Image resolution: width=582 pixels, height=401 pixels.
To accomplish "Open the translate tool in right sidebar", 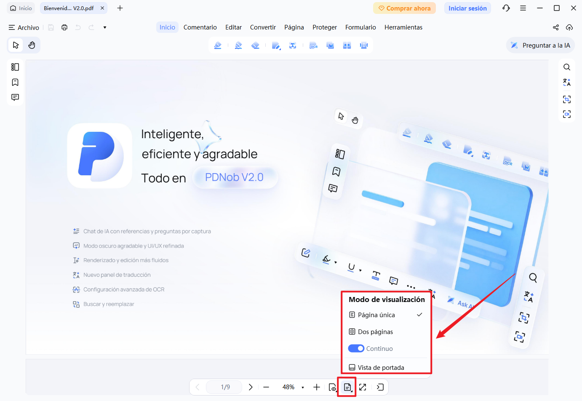I will click(x=567, y=83).
